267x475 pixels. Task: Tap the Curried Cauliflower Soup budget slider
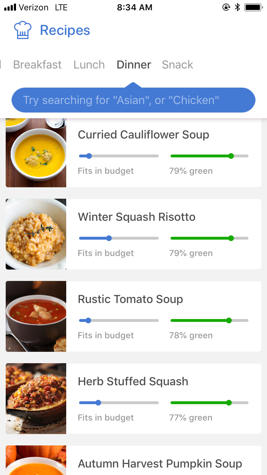pos(119,156)
